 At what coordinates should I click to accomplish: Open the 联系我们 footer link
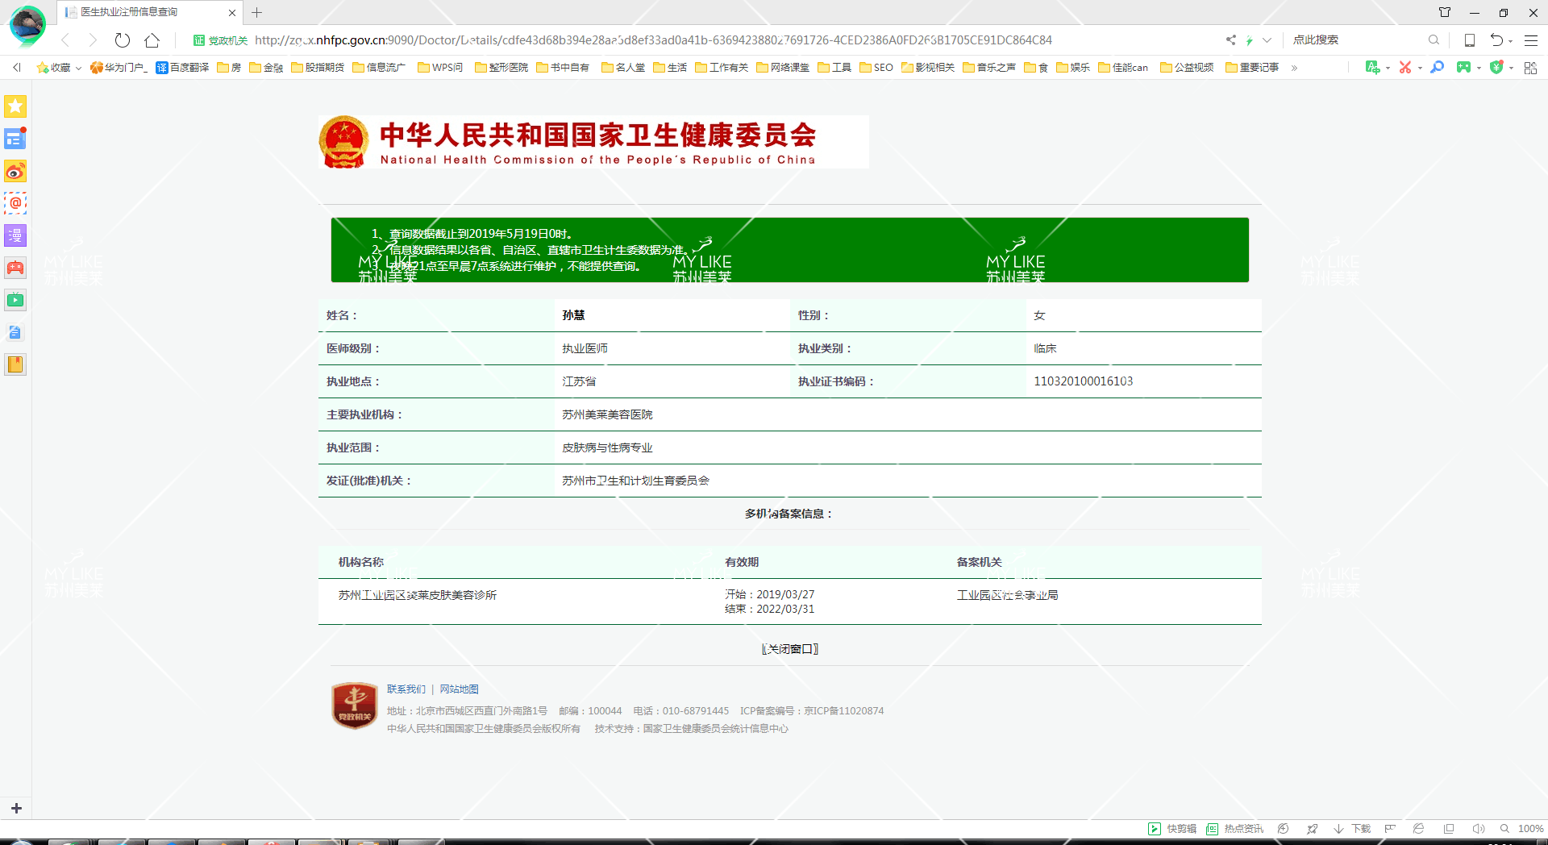[406, 689]
